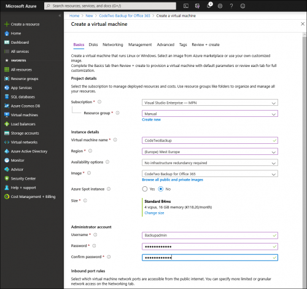Click the Username input field
This screenshot has width=307, height=289.
[x=210, y=236]
